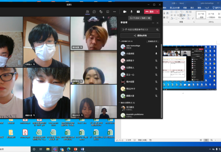Open the shading color dropdown arrow in Word
This screenshot has width=221, height=152.
click(174, 18)
